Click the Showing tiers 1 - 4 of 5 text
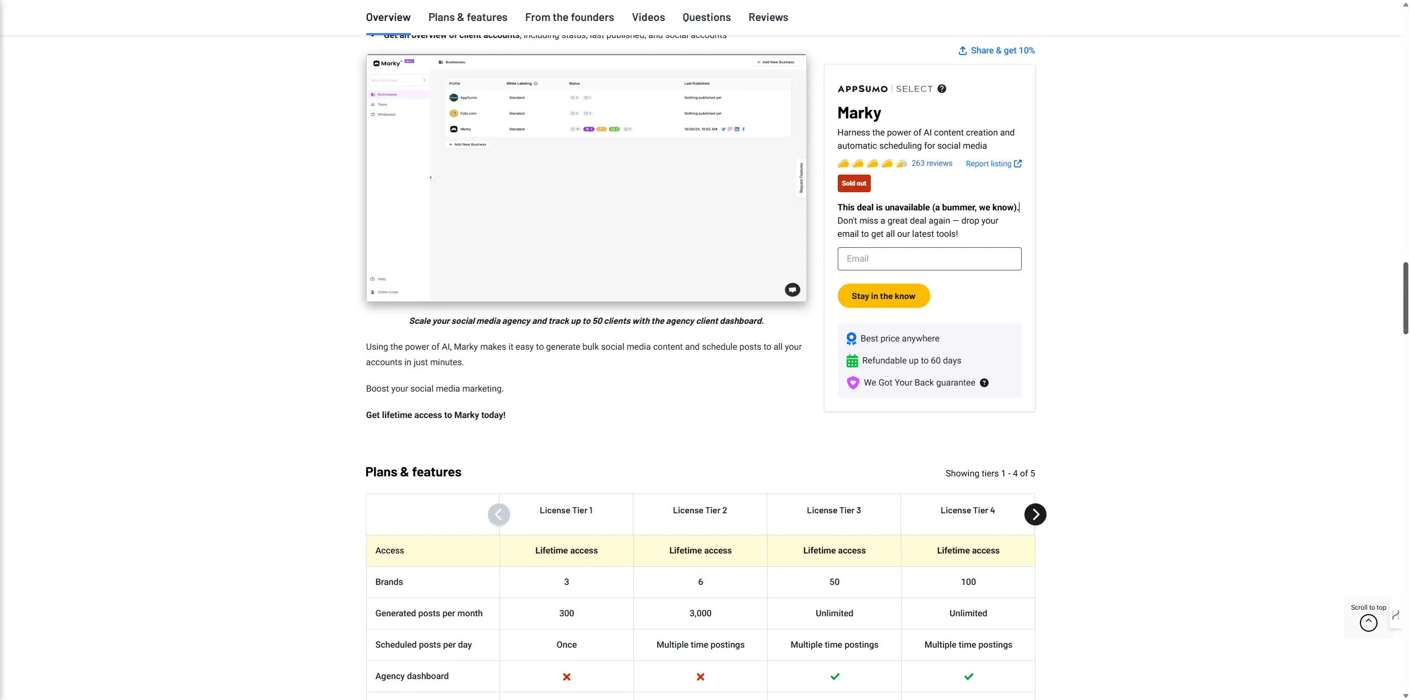The height and width of the screenshot is (700, 1410). [990, 474]
